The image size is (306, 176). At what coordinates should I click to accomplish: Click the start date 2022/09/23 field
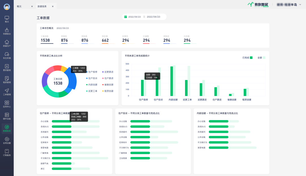click(x=135, y=17)
